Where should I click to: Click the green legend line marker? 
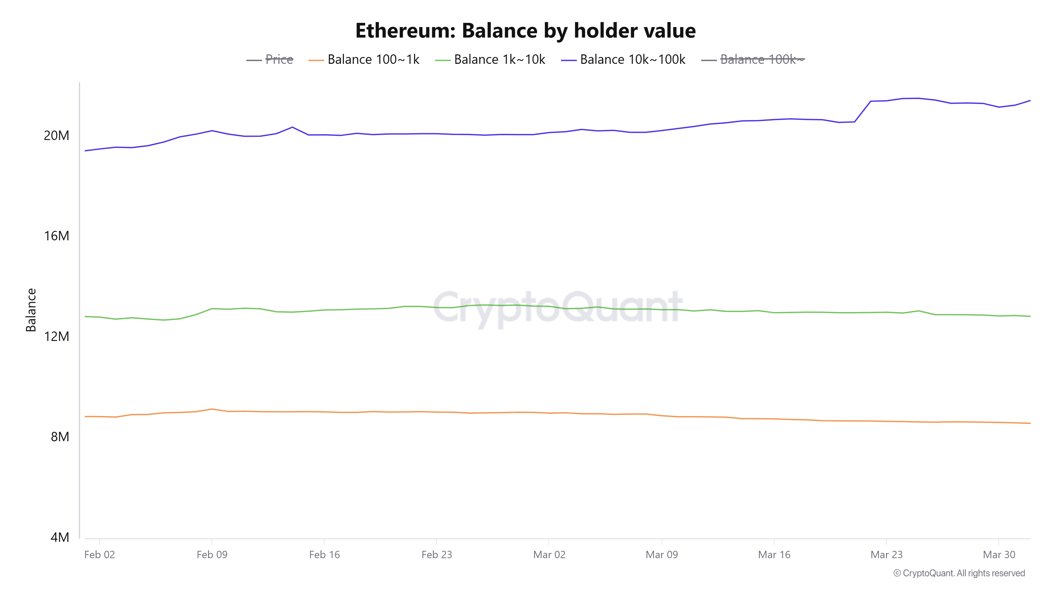point(443,60)
